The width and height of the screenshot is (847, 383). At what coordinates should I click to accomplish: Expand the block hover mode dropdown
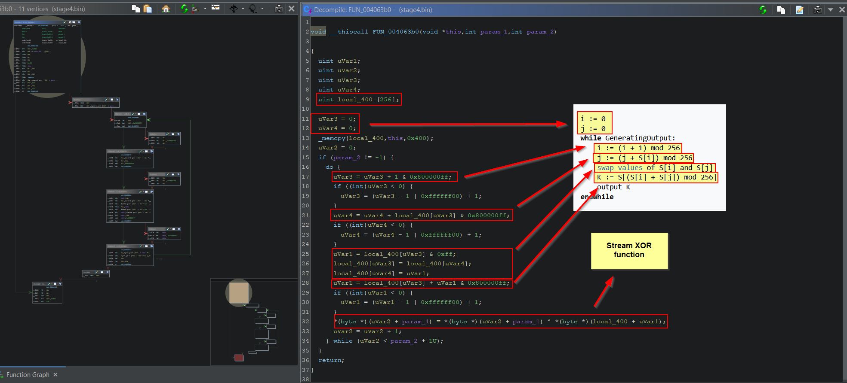pyautogui.click(x=243, y=9)
